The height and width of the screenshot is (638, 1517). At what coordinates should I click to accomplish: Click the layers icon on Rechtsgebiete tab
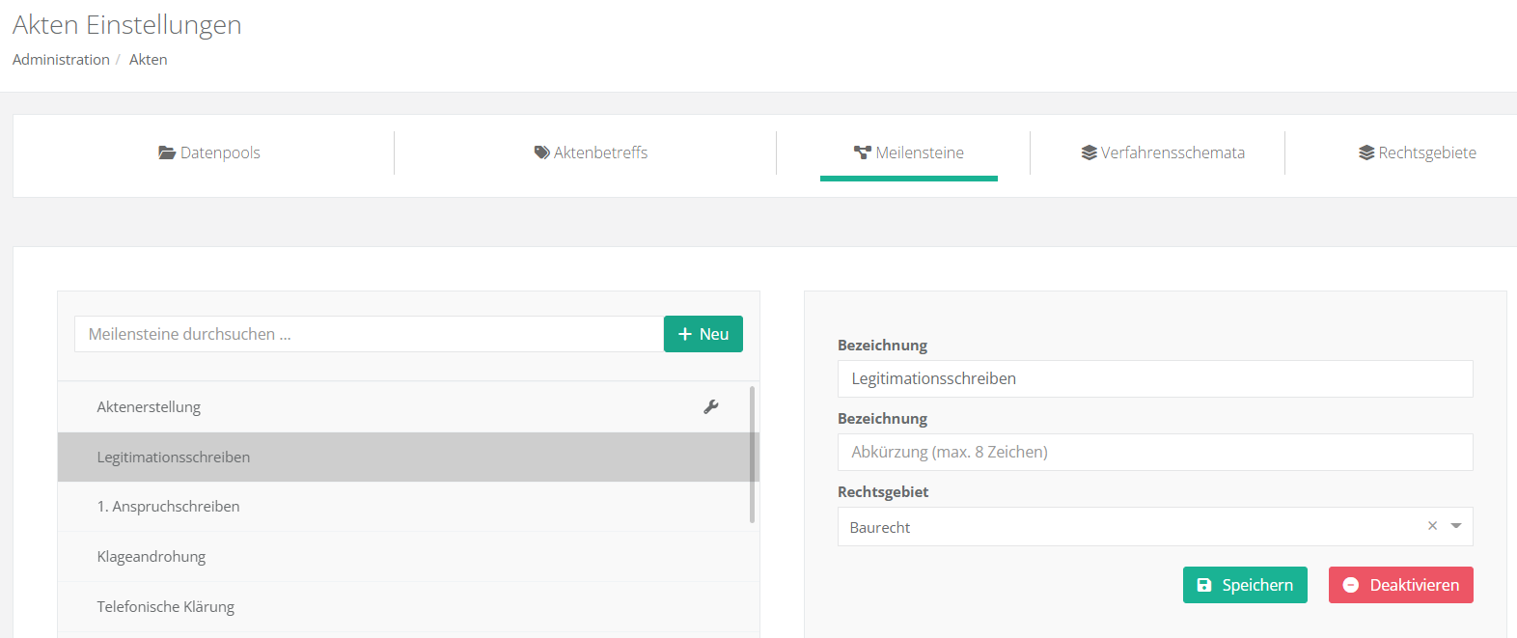click(1366, 153)
